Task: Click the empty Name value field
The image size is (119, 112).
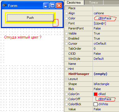Action: [x=106, y=64]
